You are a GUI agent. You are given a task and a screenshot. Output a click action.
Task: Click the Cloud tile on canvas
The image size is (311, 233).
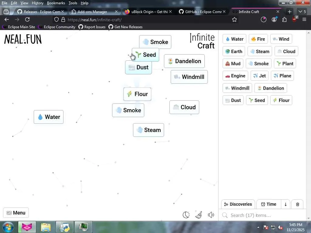(184, 107)
